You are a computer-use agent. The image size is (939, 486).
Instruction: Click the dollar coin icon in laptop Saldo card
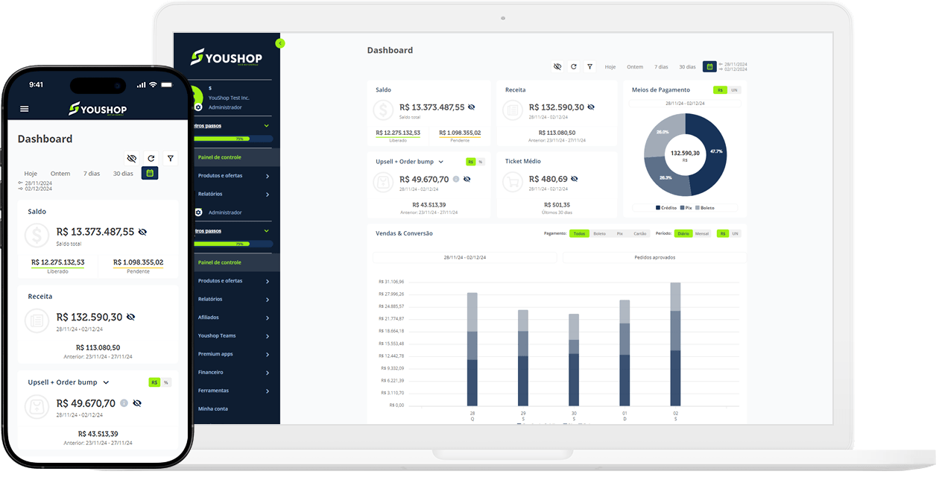pyautogui.click(x=384, y=110)
